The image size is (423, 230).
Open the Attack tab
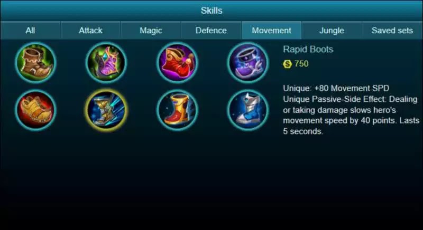(90, 31)
